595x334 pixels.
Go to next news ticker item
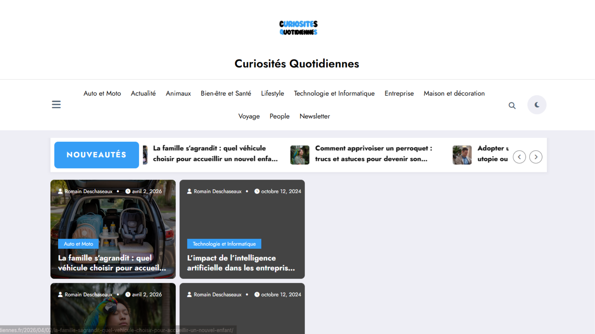tap(536, 157)
